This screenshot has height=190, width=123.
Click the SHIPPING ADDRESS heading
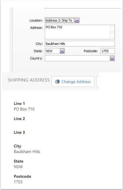pos(29,80)
